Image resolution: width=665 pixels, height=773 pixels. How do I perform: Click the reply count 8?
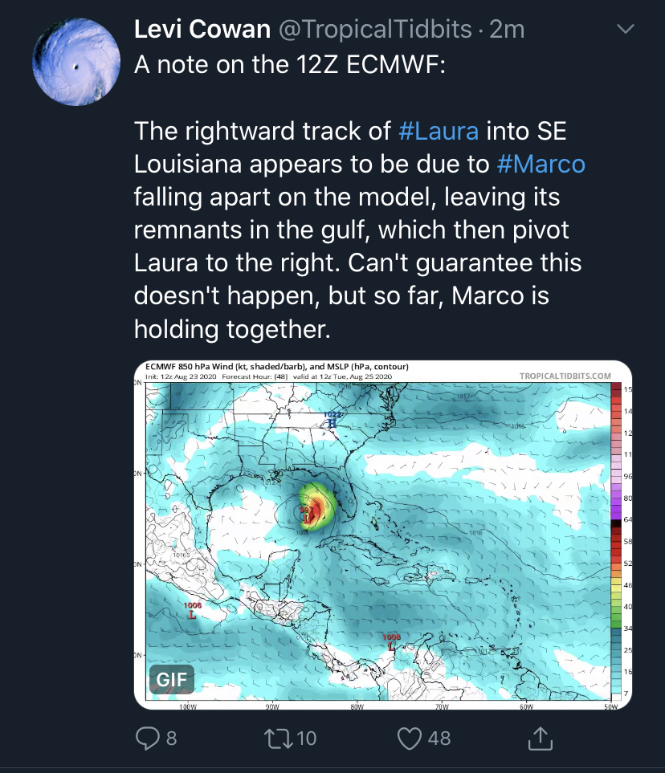click(171, 737)
